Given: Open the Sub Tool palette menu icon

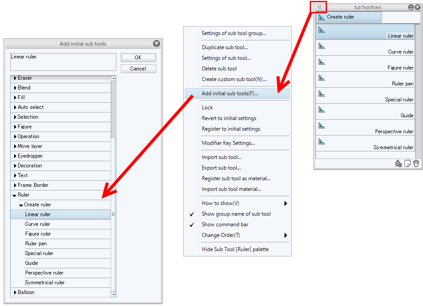Looking at the screenshot, I should click(x=319, y=7).
